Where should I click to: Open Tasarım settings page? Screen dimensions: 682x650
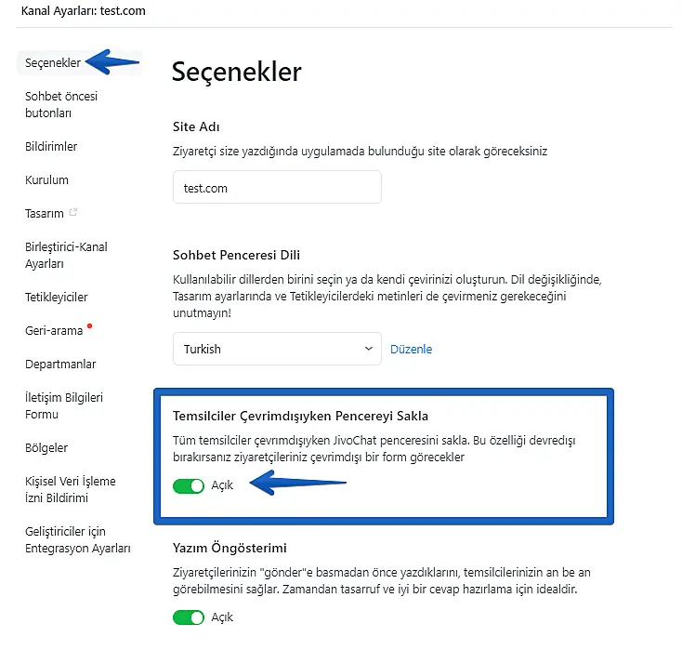tap(45, 213)
